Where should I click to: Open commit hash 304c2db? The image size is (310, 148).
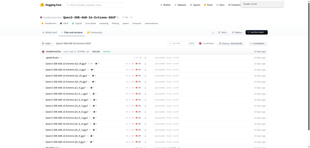coord(96,51)
